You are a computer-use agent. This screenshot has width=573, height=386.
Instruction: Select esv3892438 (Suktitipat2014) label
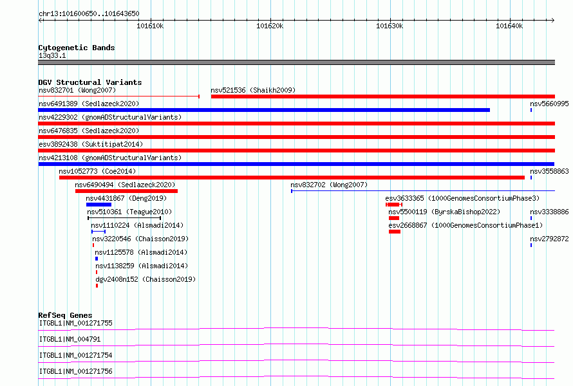point(91,144)
